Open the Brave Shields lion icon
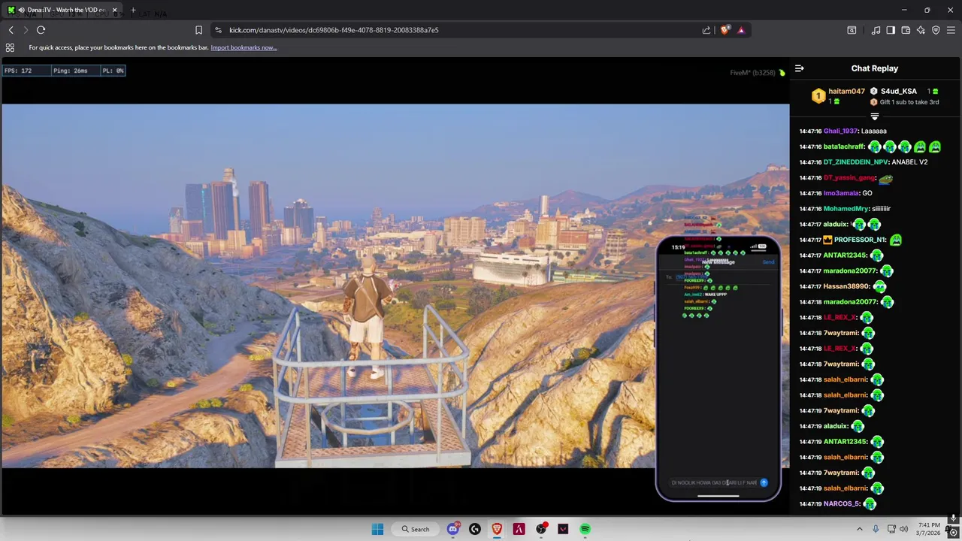This screenshot has width=962, height=541. (725, 30)
